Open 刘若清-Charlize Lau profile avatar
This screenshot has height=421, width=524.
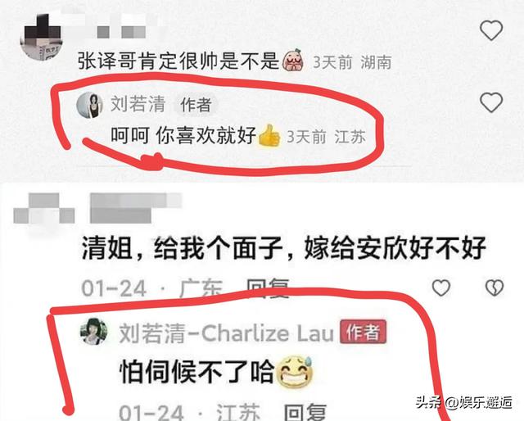coord(94,332)
